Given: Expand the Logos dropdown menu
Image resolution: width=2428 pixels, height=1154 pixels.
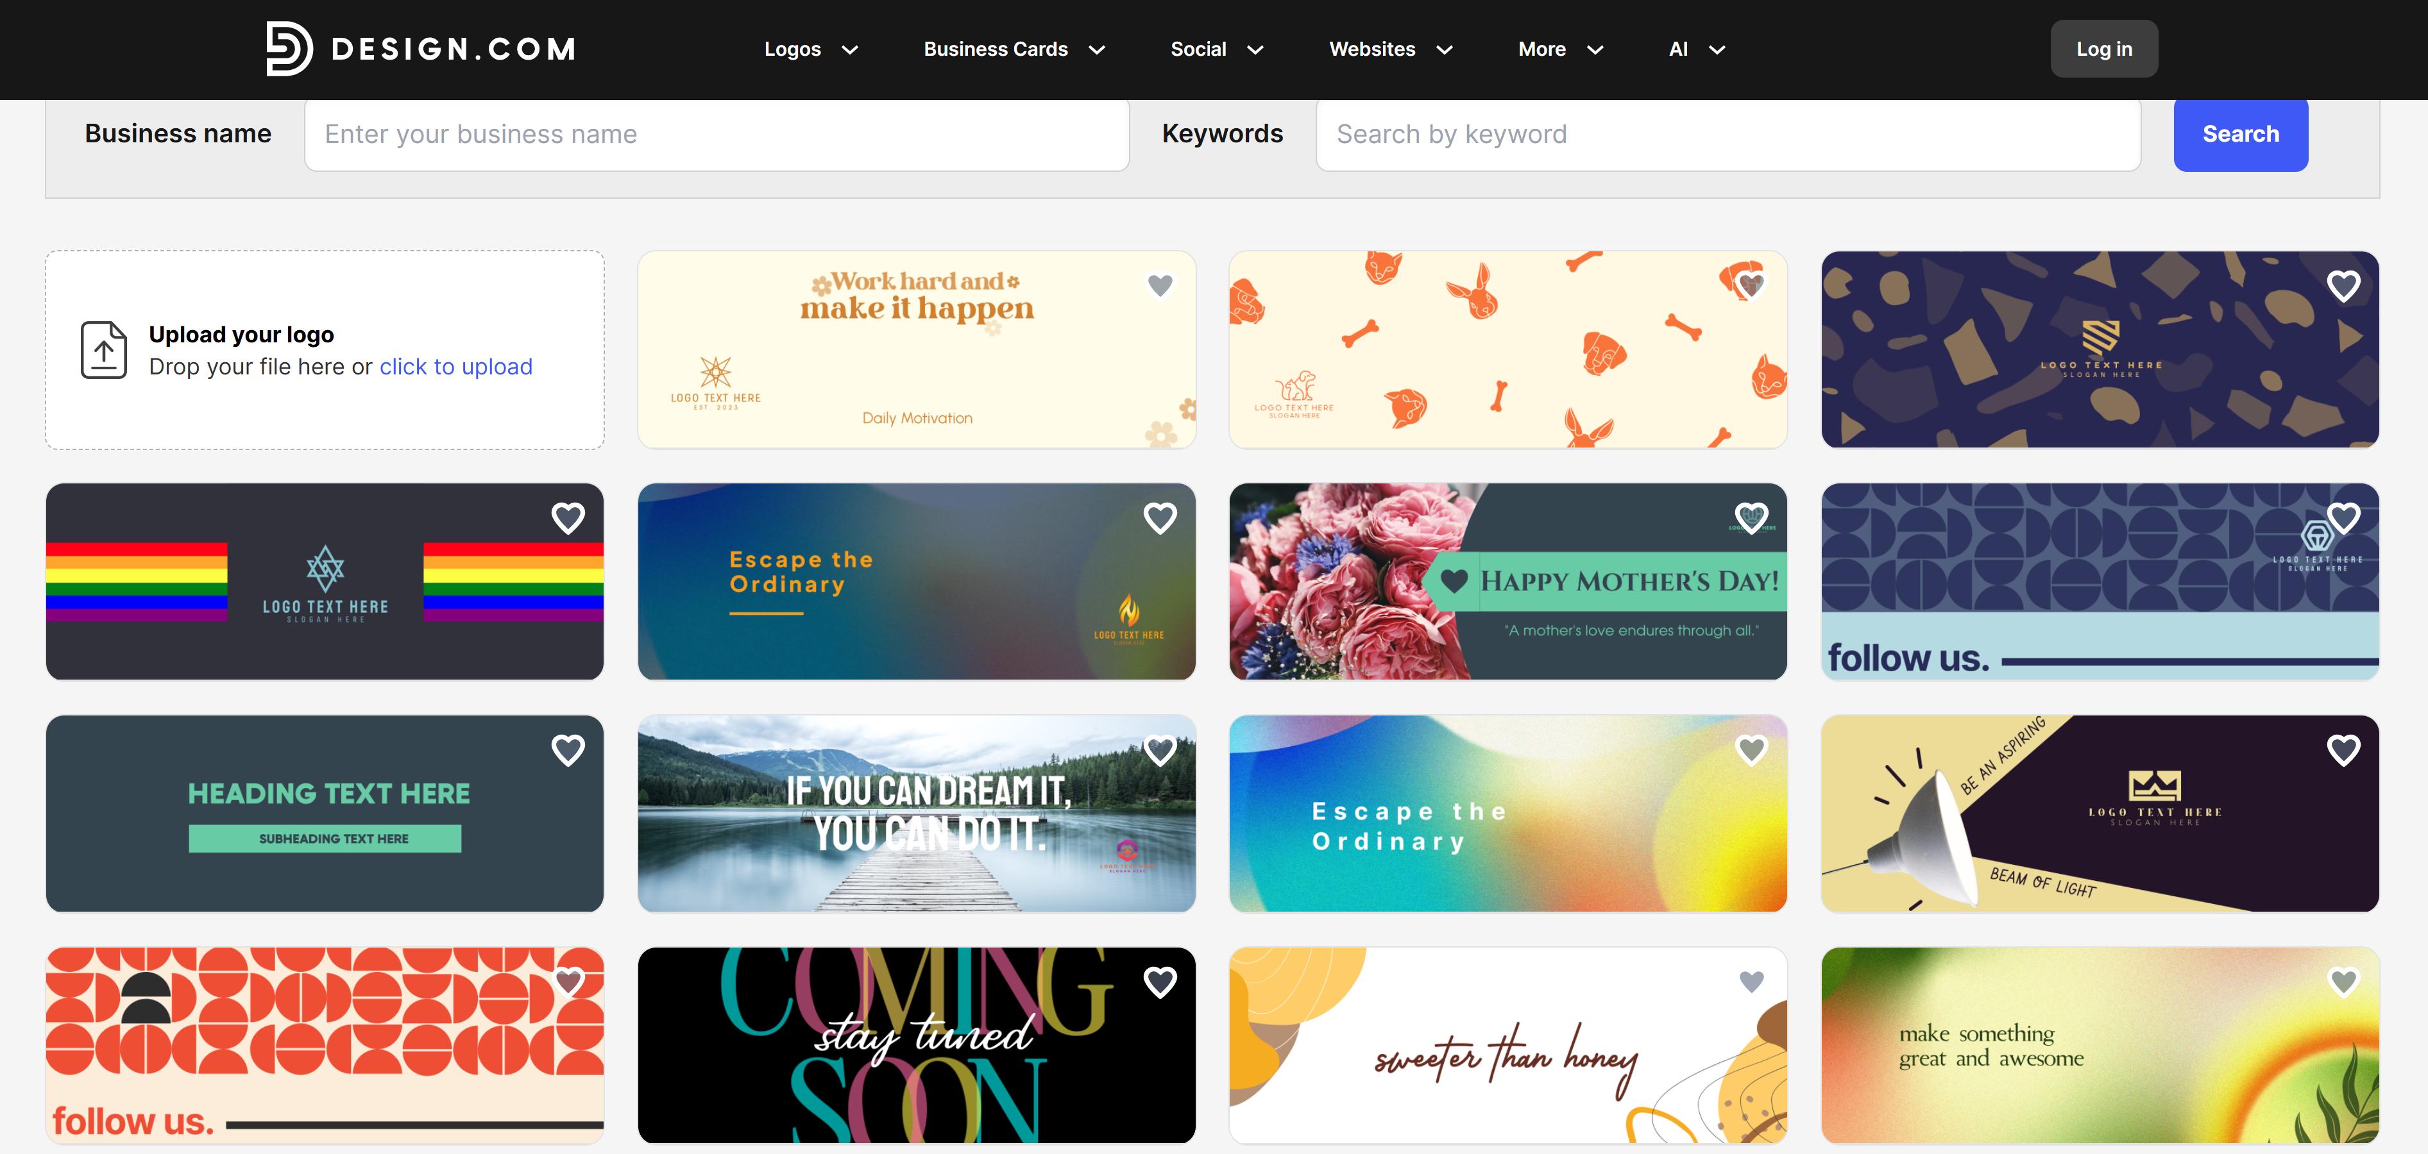Looking at the screenshot, I should point(811,49).
